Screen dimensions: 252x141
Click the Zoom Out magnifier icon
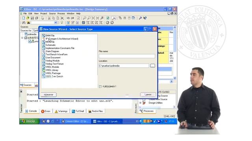point(89,18)
